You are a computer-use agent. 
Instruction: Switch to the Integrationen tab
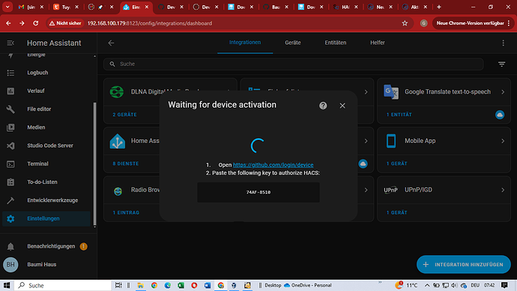[x=245, y=43]
